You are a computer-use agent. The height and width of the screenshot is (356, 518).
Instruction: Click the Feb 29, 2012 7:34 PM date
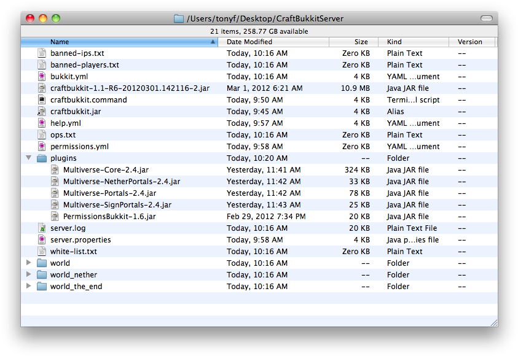click(x=266, y=217)
